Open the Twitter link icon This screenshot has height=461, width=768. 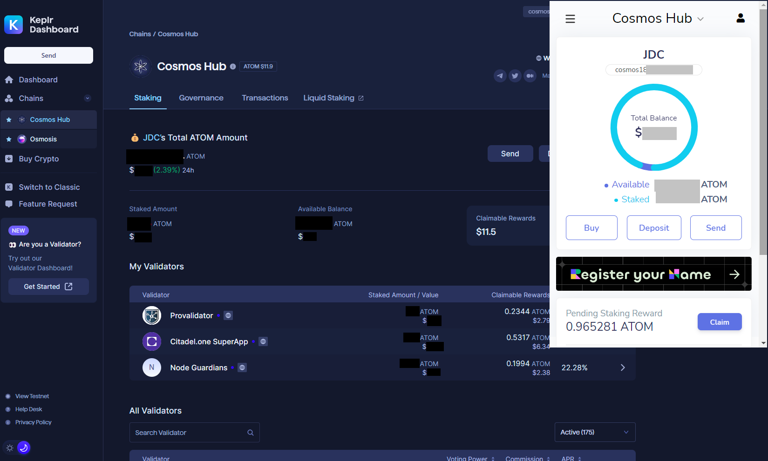point(515,75)
